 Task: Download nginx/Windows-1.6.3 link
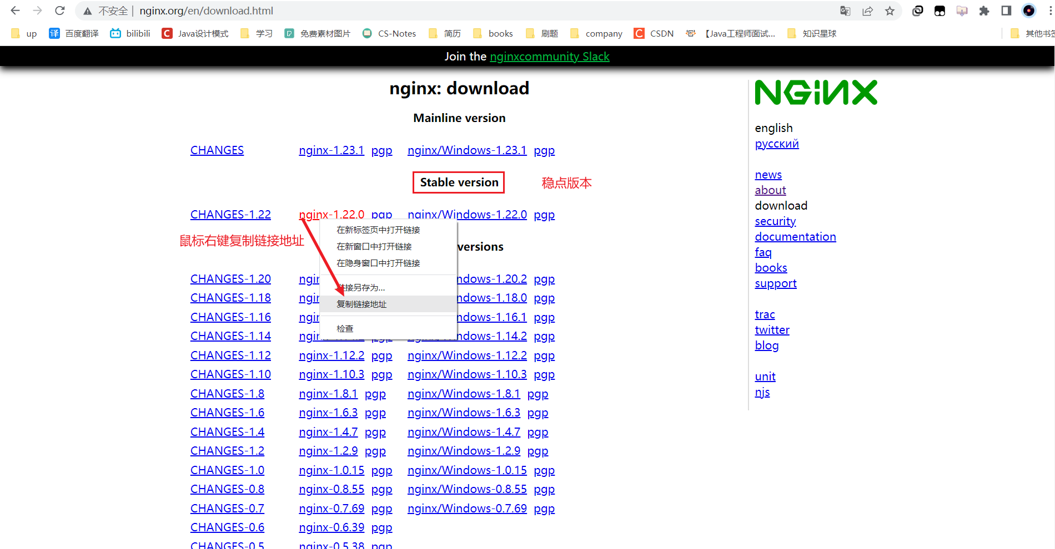(x=464, y=413)
